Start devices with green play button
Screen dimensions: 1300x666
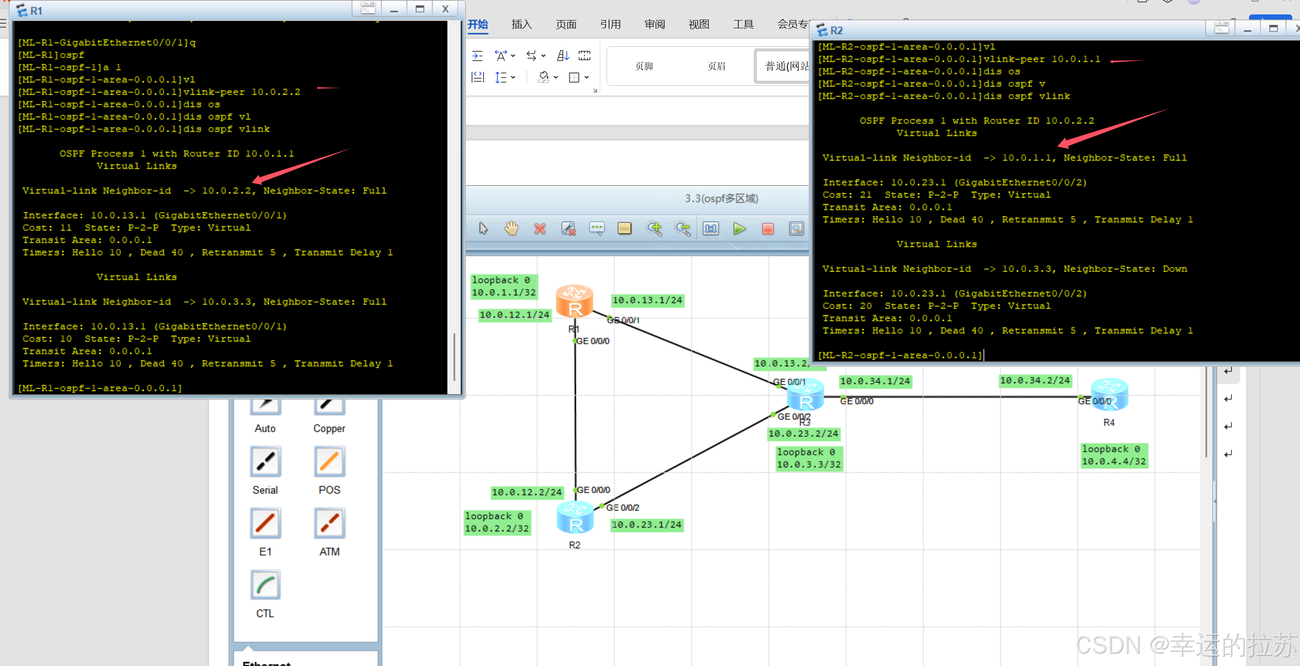pyautogui.click(x=739, y=228)
